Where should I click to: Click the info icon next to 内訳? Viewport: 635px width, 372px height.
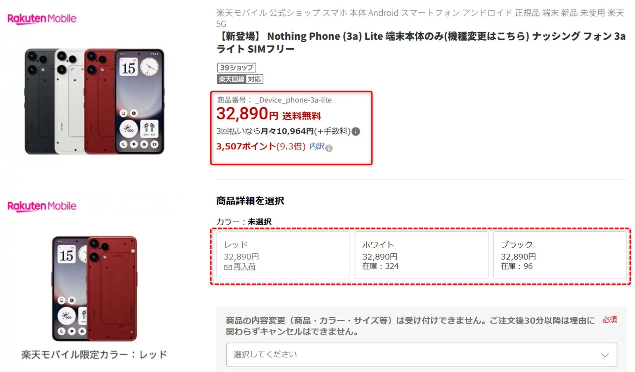coord(329,148)
